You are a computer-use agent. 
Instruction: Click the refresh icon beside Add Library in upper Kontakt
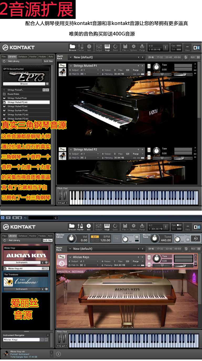pyautogui.click(x=4, y=61)
